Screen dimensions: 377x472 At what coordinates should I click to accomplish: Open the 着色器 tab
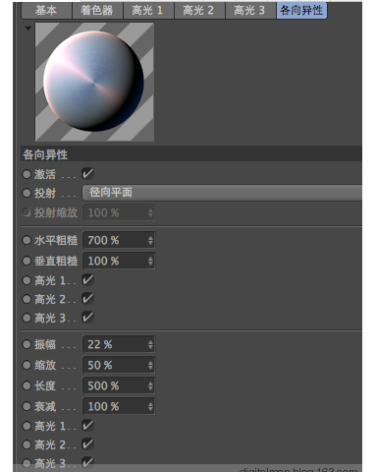pos(97,10)
